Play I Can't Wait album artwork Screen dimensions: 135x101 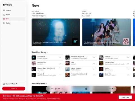34,58
